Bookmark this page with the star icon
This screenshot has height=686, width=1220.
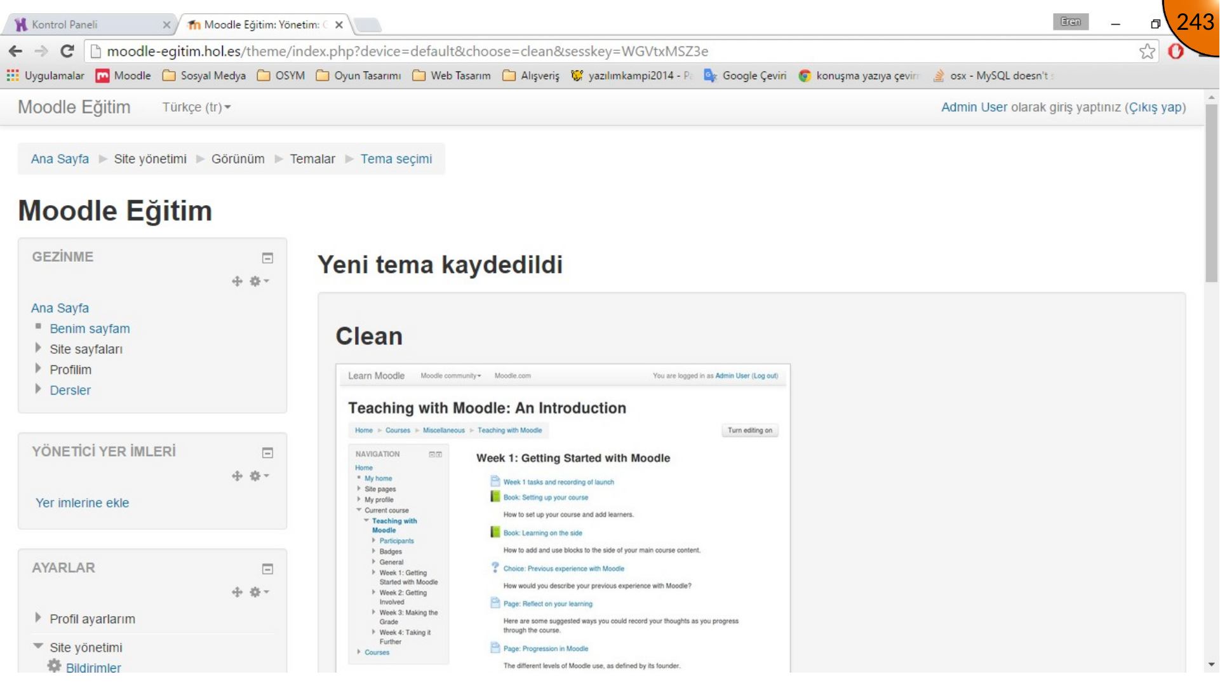tap(1147, 51)
